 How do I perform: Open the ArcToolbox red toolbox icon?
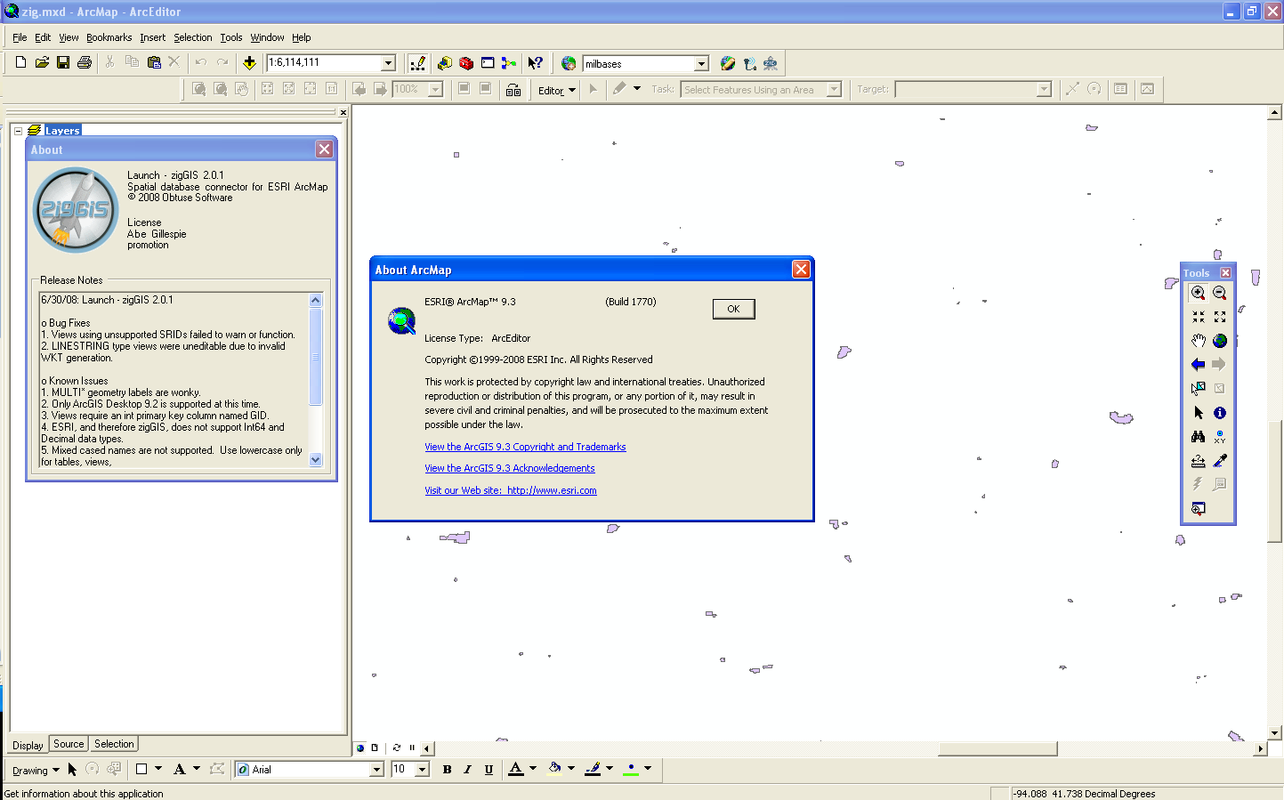465,63
